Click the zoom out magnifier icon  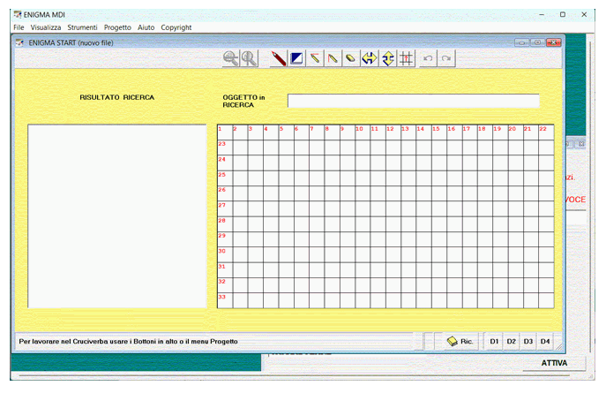249,58
